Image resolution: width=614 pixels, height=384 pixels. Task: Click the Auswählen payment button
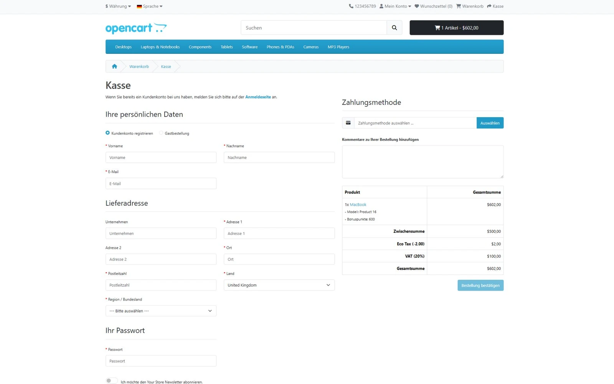click(x=490, y=123)
